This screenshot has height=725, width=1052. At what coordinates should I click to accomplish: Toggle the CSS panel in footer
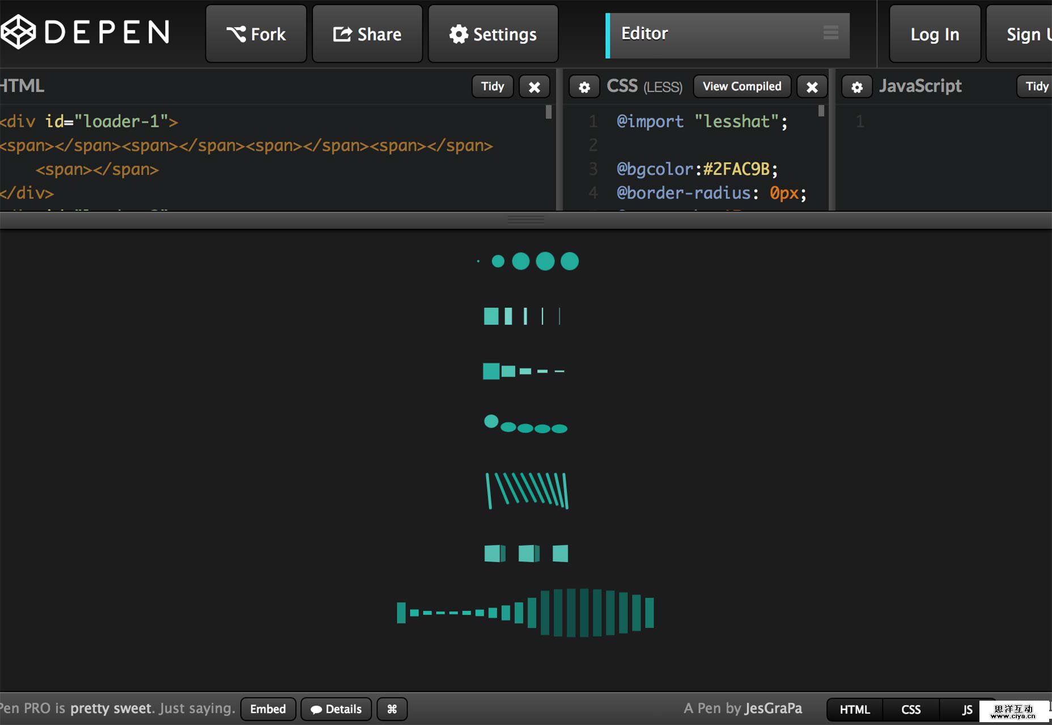tap(910, 710)
